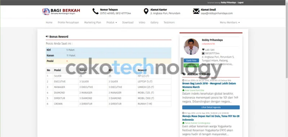Open the Brown Bag Lunch 2018 agenda link
The image size is (288, 137).
point(209,85)
